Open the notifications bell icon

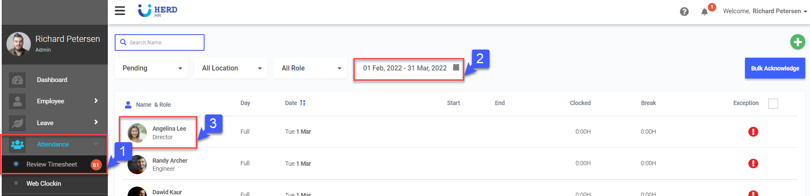(x=704, y=12)
